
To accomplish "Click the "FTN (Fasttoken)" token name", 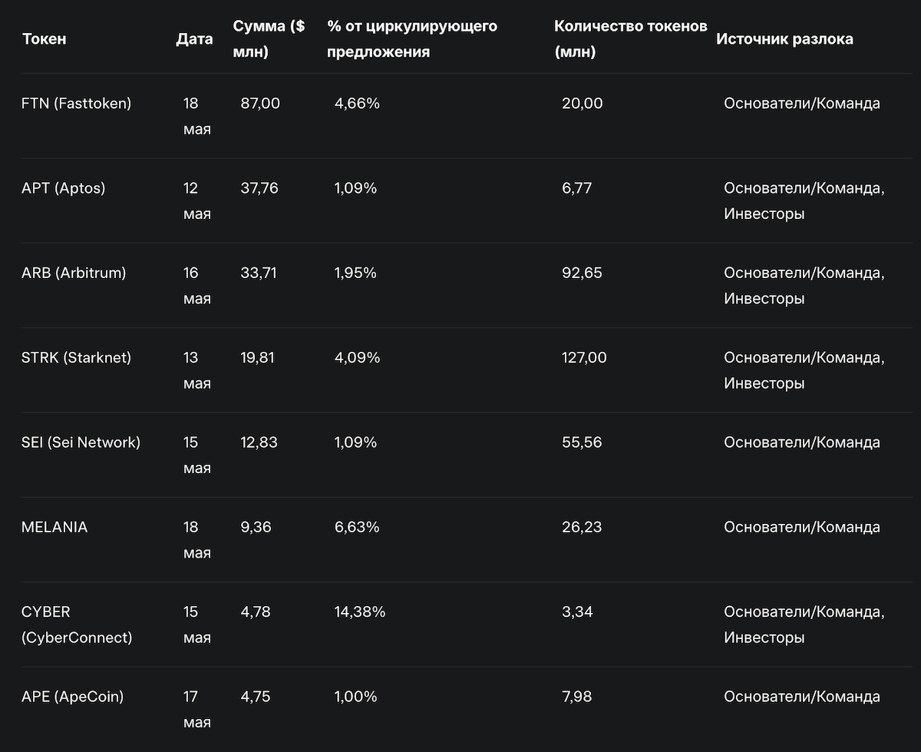I will click(77, 104).
